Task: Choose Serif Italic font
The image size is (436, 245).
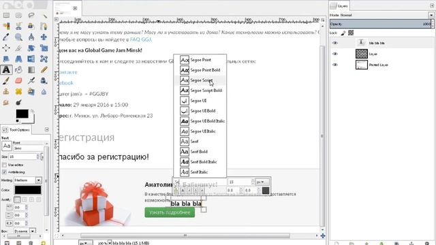Action: coord(200,172)
